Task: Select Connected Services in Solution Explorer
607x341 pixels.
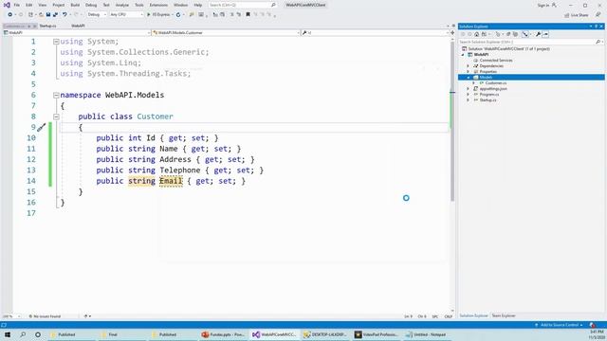Action: click(495, 61)
